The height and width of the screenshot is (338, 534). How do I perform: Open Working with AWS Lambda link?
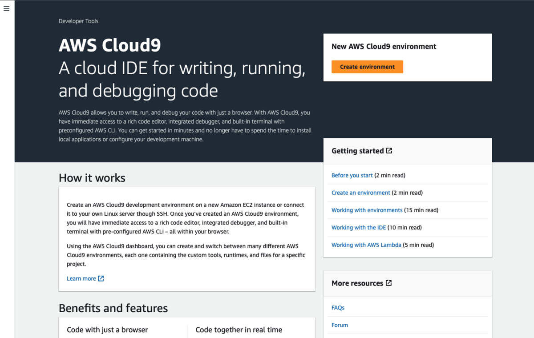(x=366, y=245)
